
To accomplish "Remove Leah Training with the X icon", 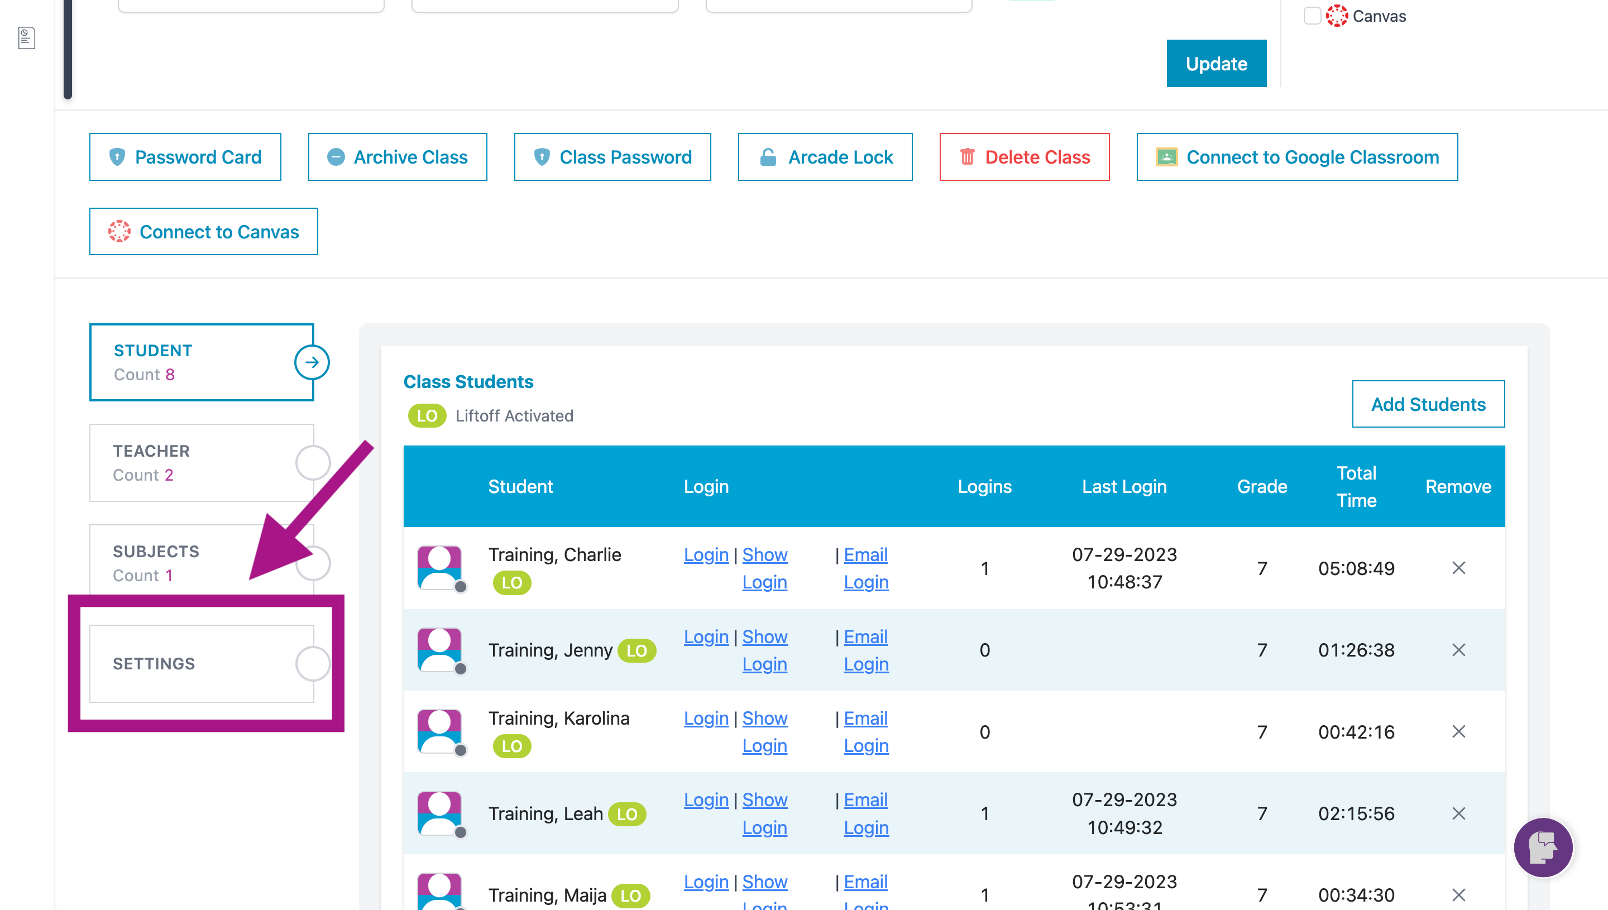I will (x=1458, y=814).
